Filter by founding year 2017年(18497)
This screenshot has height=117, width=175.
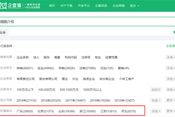(x=76, y=100)
